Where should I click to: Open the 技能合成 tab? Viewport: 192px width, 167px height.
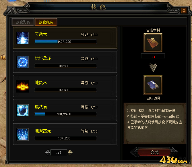[46, 22]
